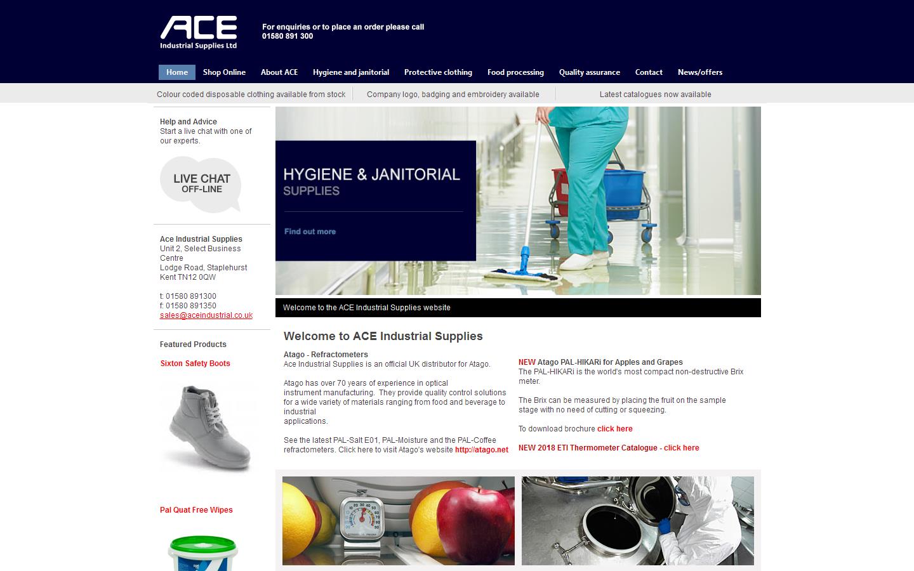Open the Sixton Safety Boots product page
914x571 pixels.
195,363
